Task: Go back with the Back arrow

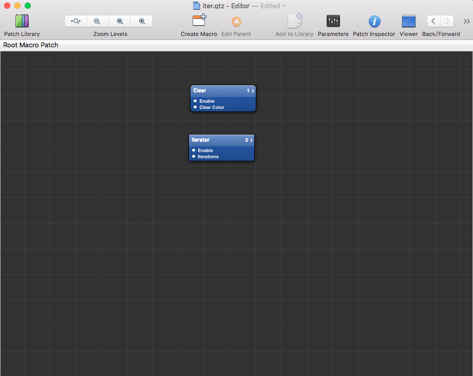Action: click(x=433, y=21)
